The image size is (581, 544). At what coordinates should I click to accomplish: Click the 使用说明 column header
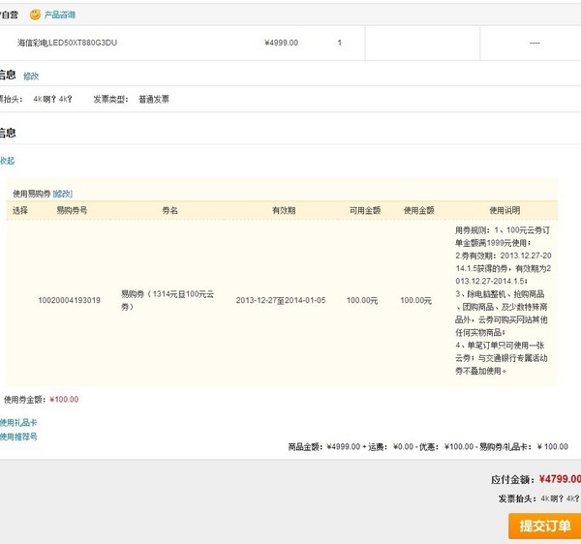[x=505, y=210]
